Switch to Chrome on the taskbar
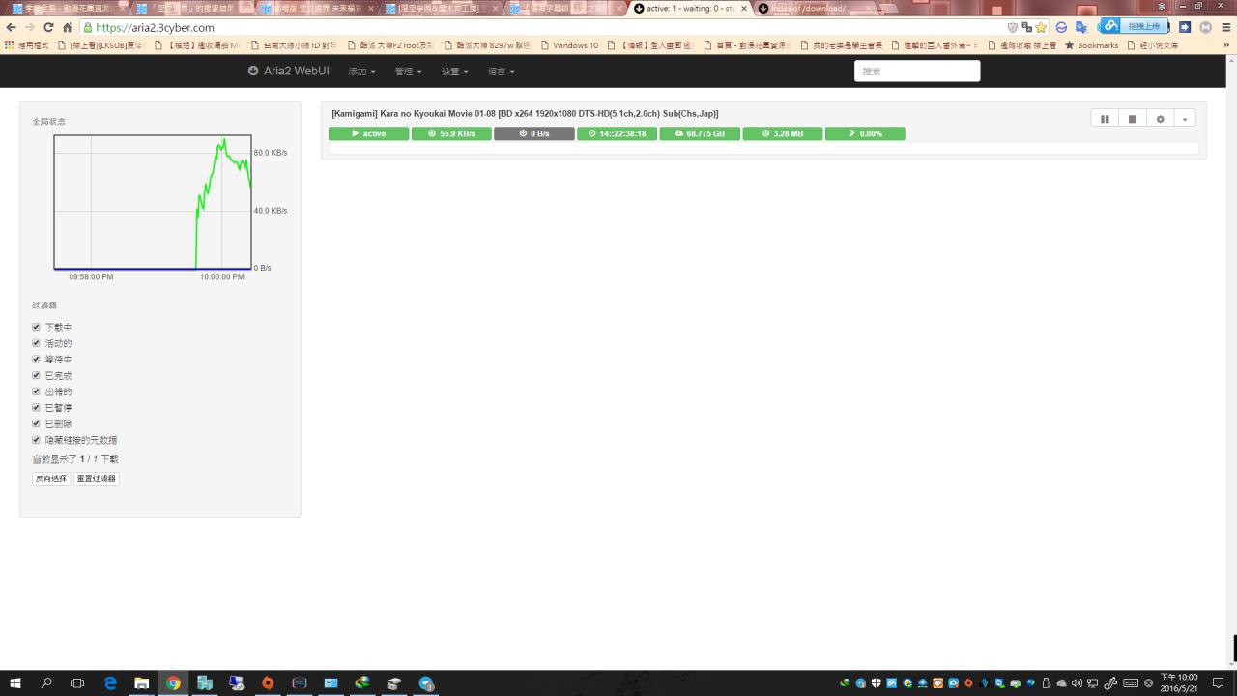The width and height of the screenshot is (1237, 696). tap(173, 683)
